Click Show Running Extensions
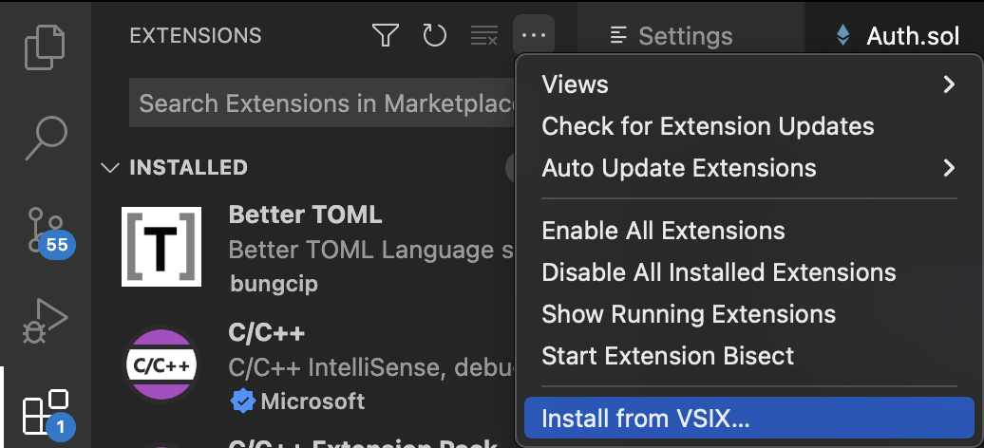The height and width of the screenshot is (448, 984). [x=749, y=314]
